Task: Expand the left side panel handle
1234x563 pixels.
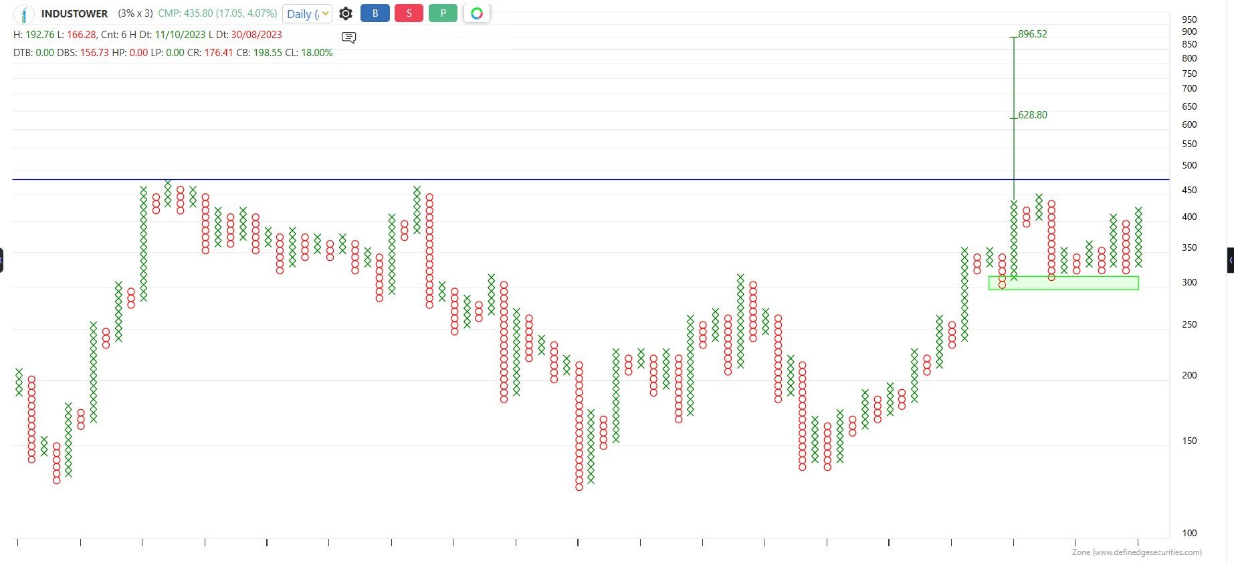Action: (2, 260)
